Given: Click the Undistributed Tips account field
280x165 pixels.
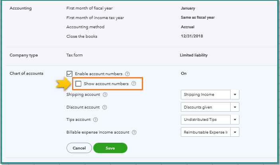Looking at the screenshot, I should (205, 120).
